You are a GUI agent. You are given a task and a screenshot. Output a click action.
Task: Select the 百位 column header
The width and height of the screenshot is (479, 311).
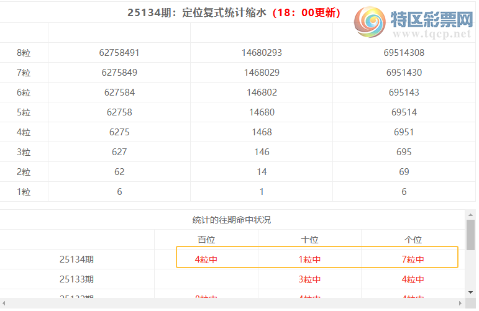pos(206,240)
